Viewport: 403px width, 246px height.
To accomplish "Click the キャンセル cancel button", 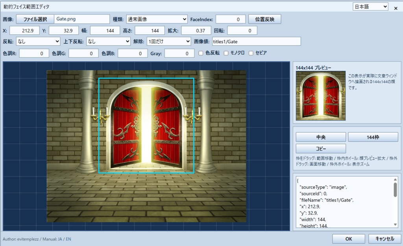I will point(385,239).
